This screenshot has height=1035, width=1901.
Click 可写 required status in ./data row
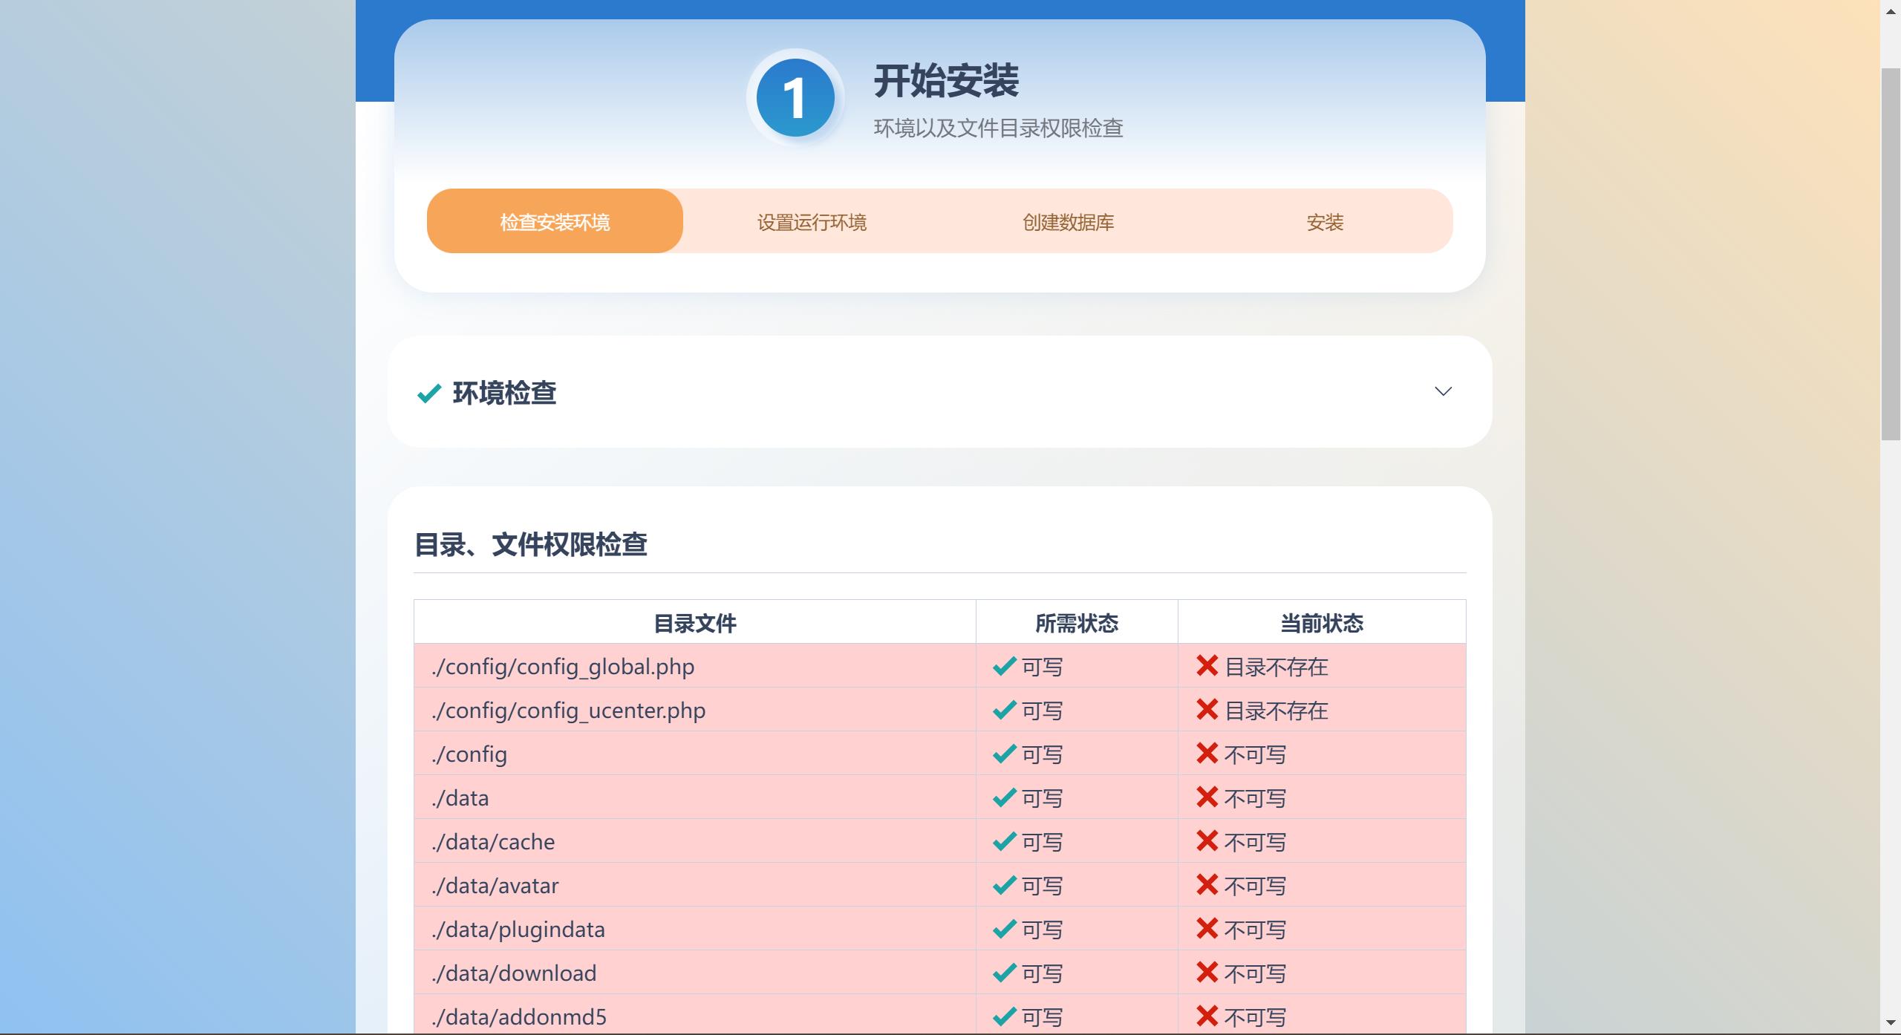pos(1042,798)
